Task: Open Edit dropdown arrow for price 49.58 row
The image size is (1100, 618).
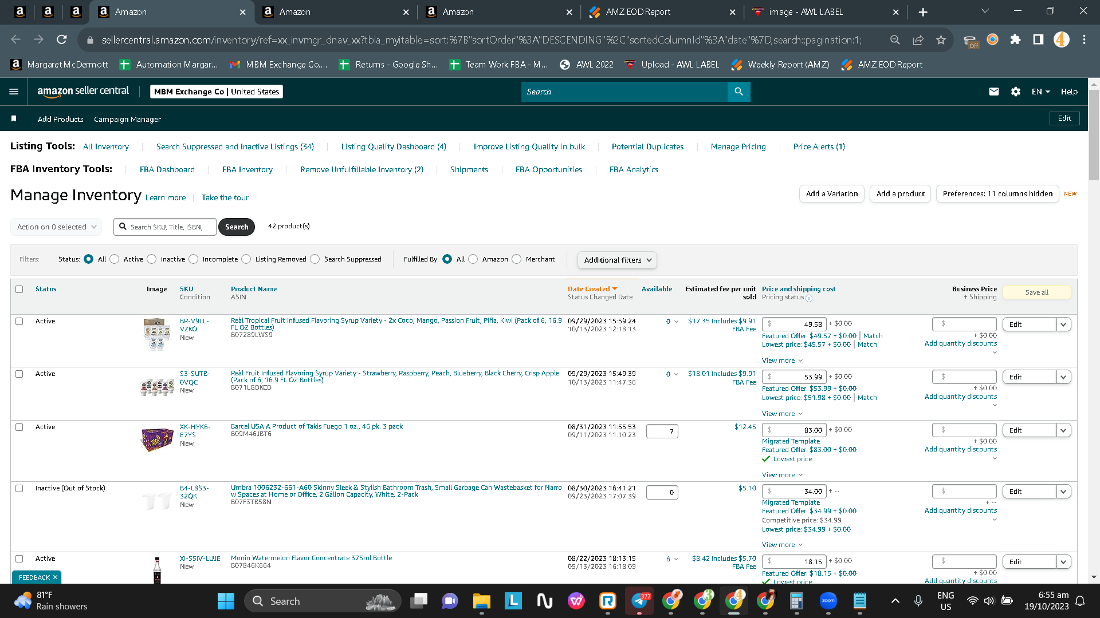Action: tap(1064, 324)
